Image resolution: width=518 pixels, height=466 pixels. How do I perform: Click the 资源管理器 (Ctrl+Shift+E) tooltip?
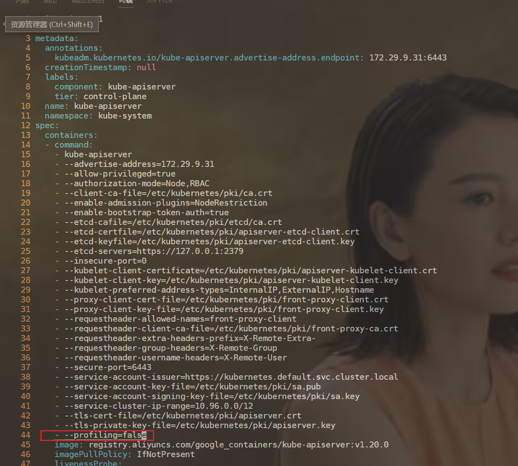pos(52,25)
